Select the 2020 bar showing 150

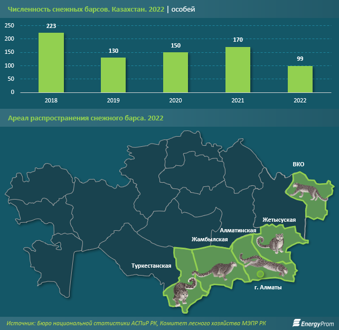pyautogui.click(x=175, y=72)
